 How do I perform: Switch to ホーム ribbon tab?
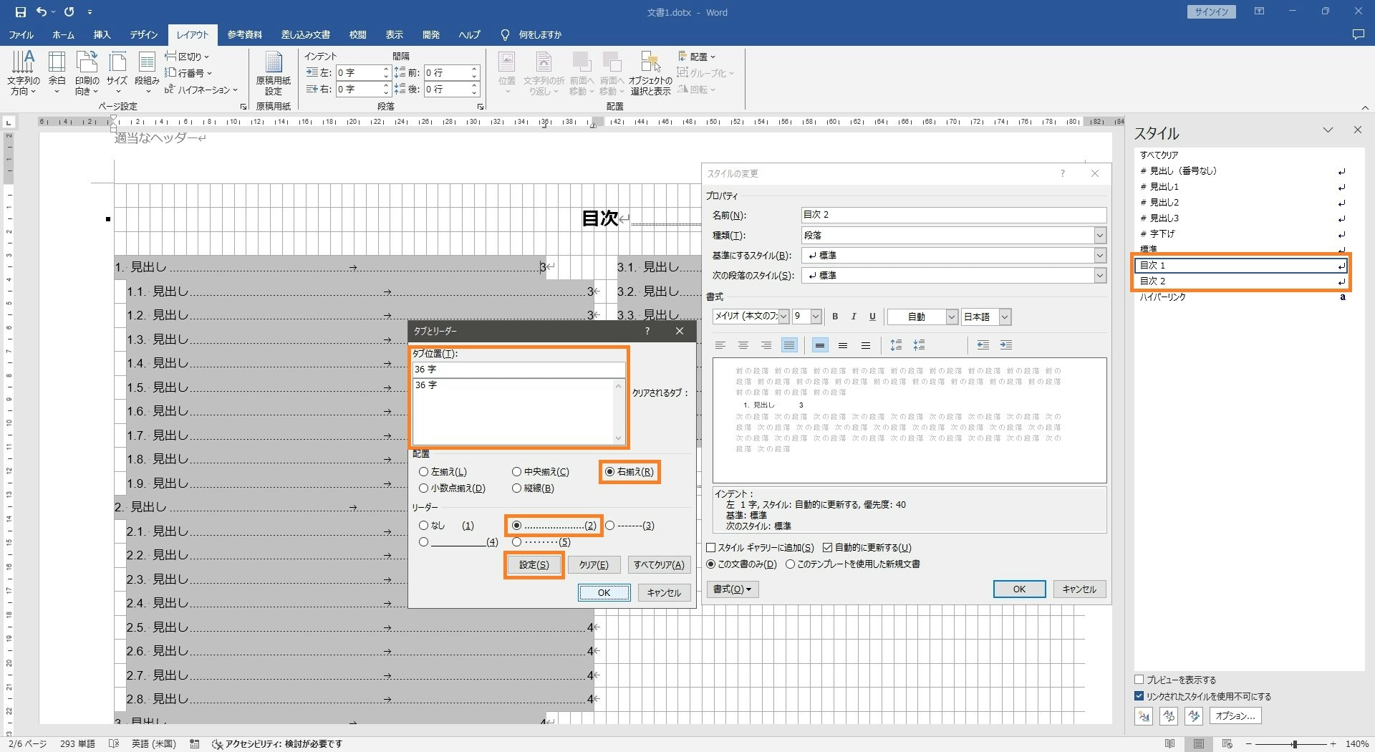tap(63, 34)
